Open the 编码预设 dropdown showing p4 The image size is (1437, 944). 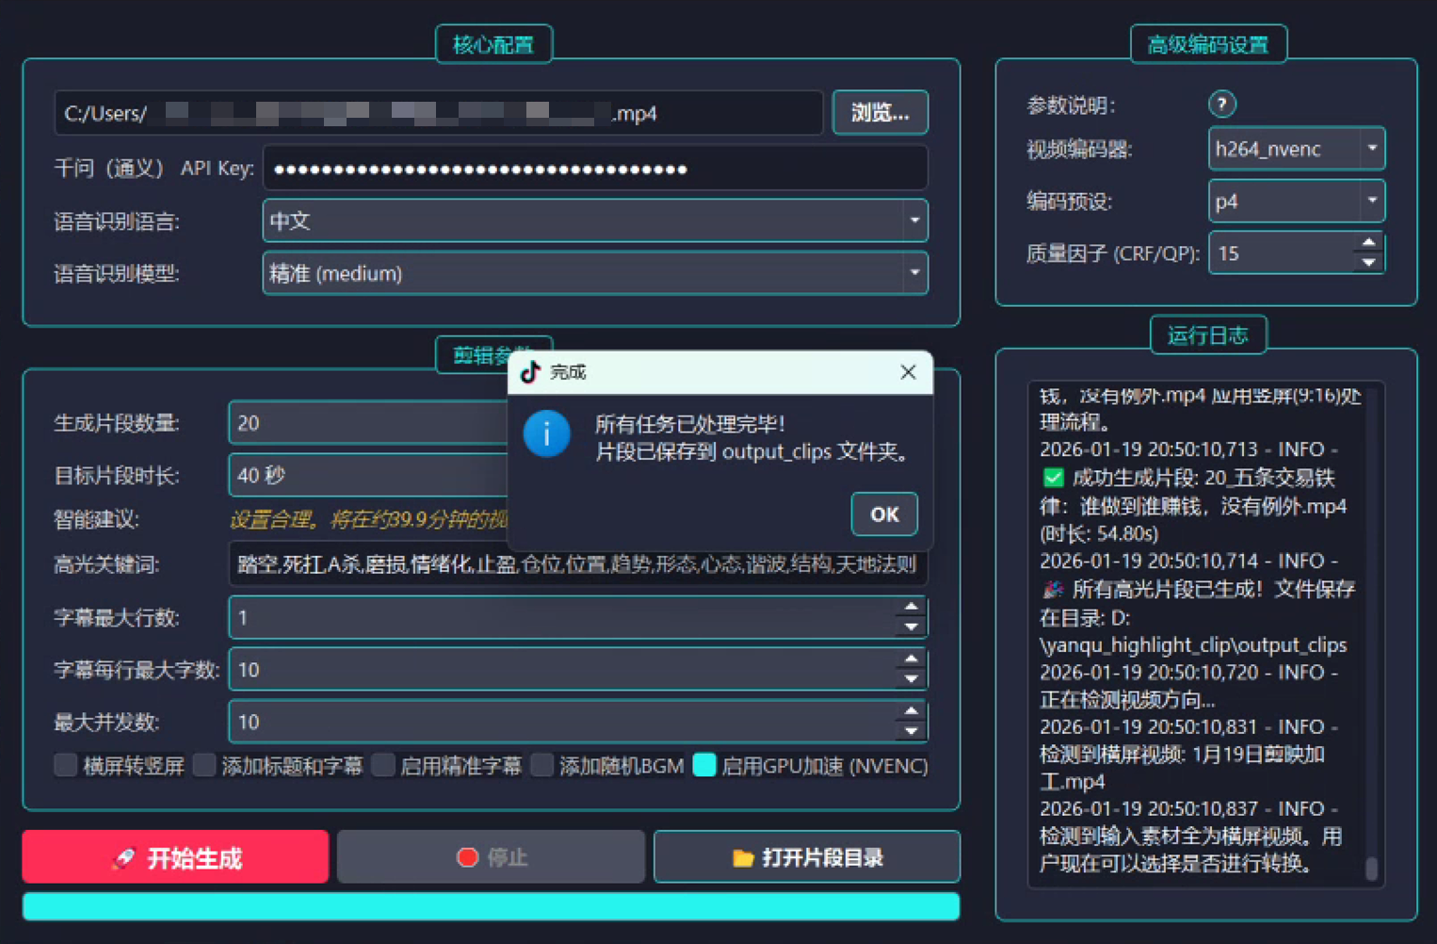[x=1297, y=201]
